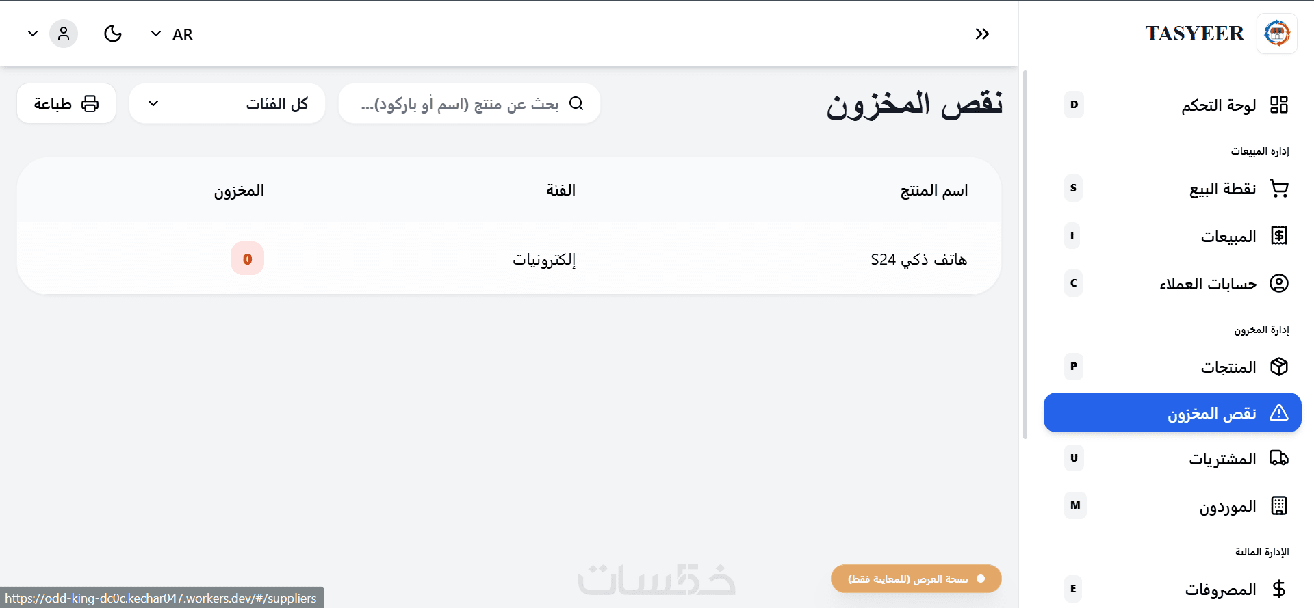Image resolution: width=1314 pixels, height=608 pixels.
Task: Collapse the sidebar with double chevron
Action: 982,34
